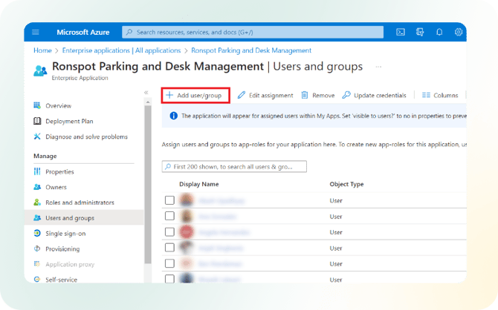Go to Home breadcrumb link
Viewport: 498px width, 310px height.
coord(42,50)
